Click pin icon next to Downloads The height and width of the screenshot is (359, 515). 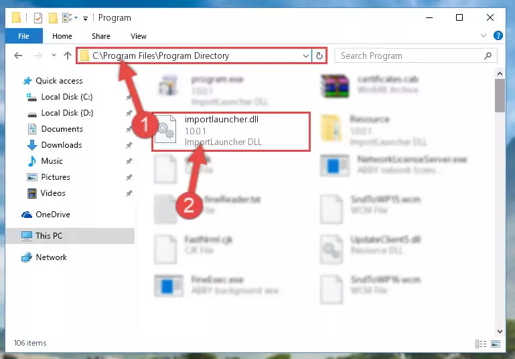point(129,145)
